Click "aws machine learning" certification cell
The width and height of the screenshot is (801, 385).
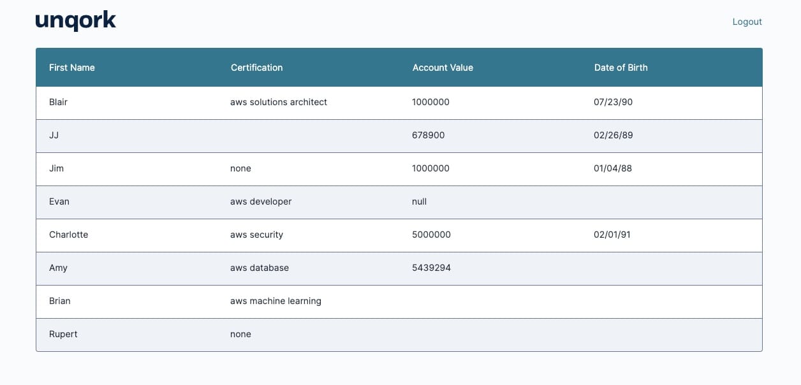coord(276,301)
